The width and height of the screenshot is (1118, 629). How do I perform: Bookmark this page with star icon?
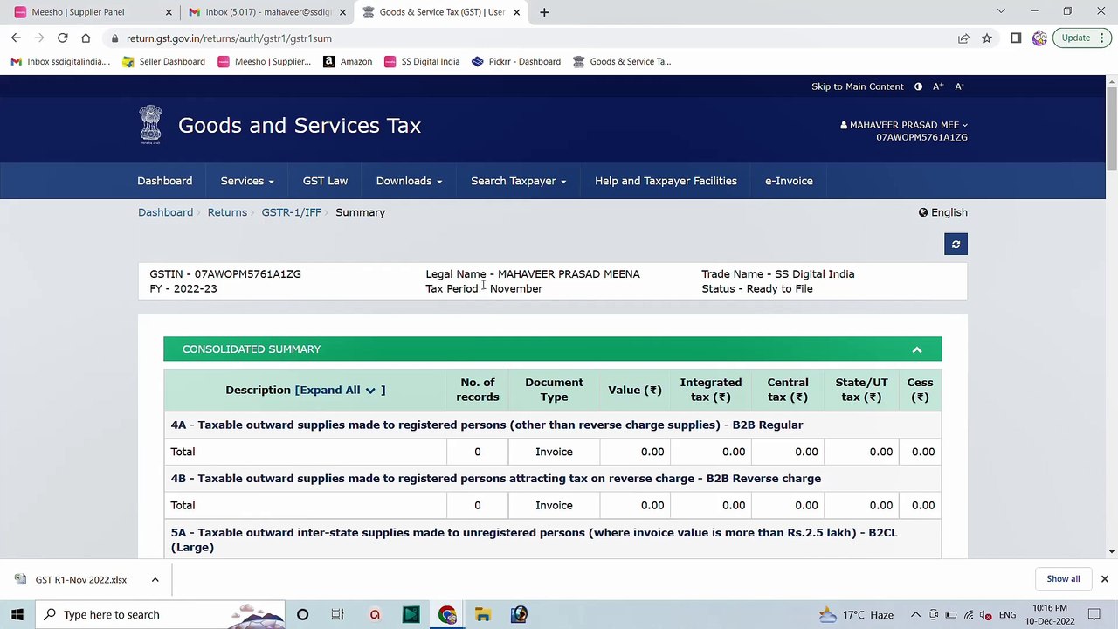[987, 38]
